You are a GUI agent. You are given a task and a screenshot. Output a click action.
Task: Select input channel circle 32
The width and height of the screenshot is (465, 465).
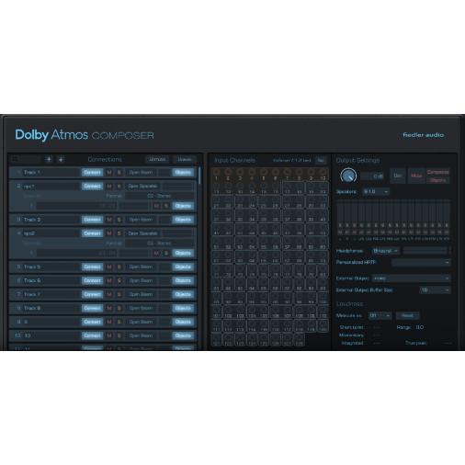(x=228, y=213)
